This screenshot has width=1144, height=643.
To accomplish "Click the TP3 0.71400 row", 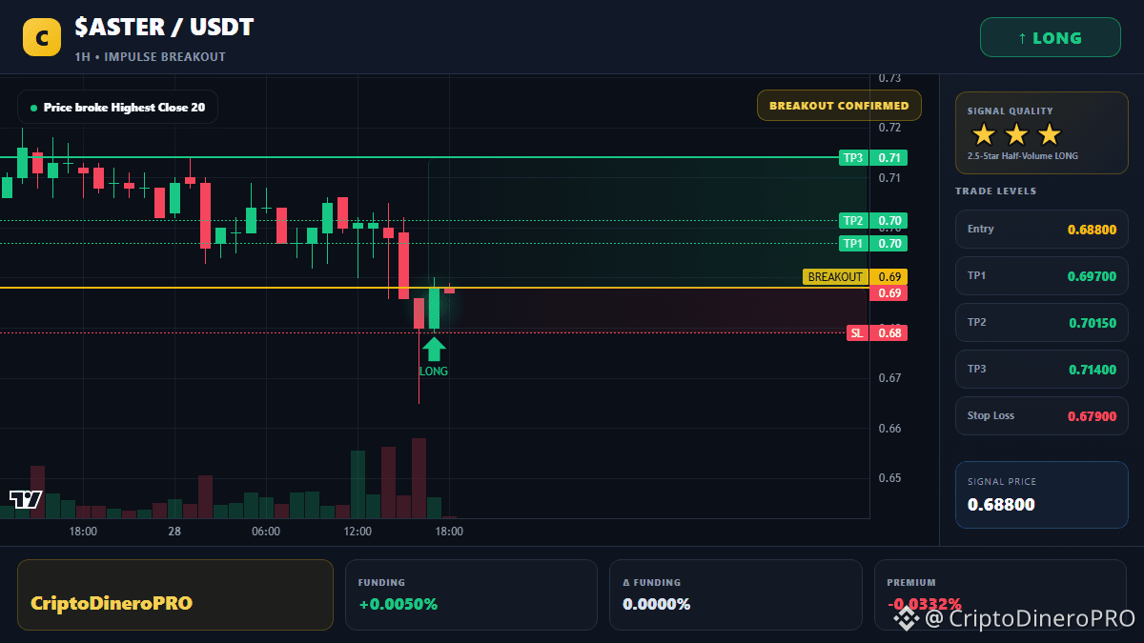I will click(1041, 369).
